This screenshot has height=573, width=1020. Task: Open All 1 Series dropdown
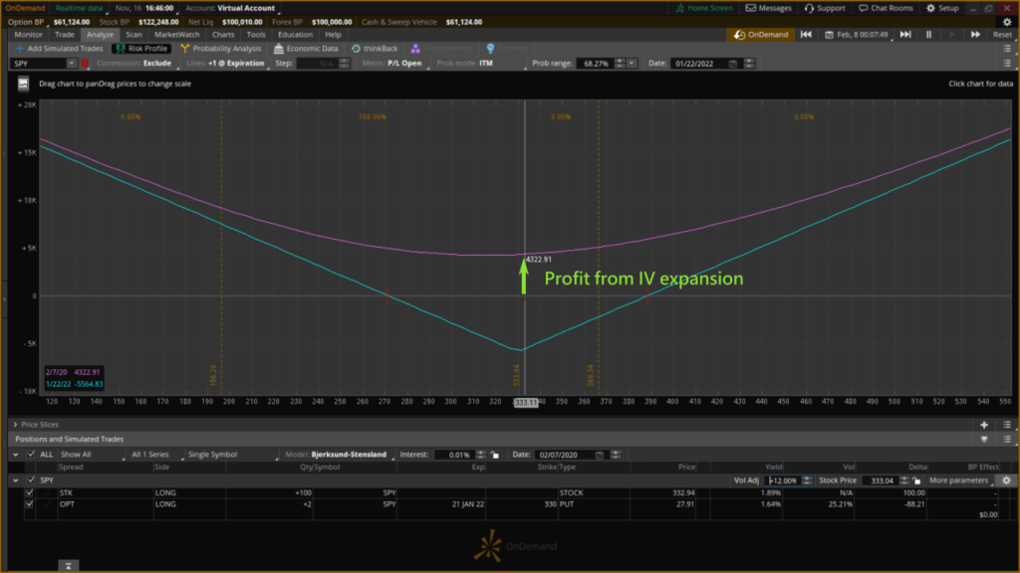(x=156, y=454)
